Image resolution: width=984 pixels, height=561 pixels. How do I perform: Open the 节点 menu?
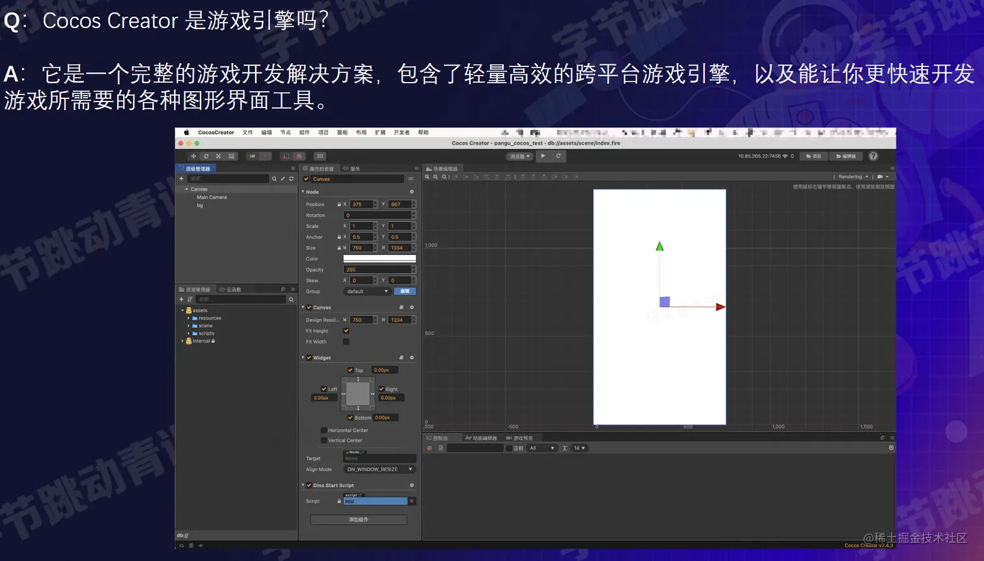286,132
